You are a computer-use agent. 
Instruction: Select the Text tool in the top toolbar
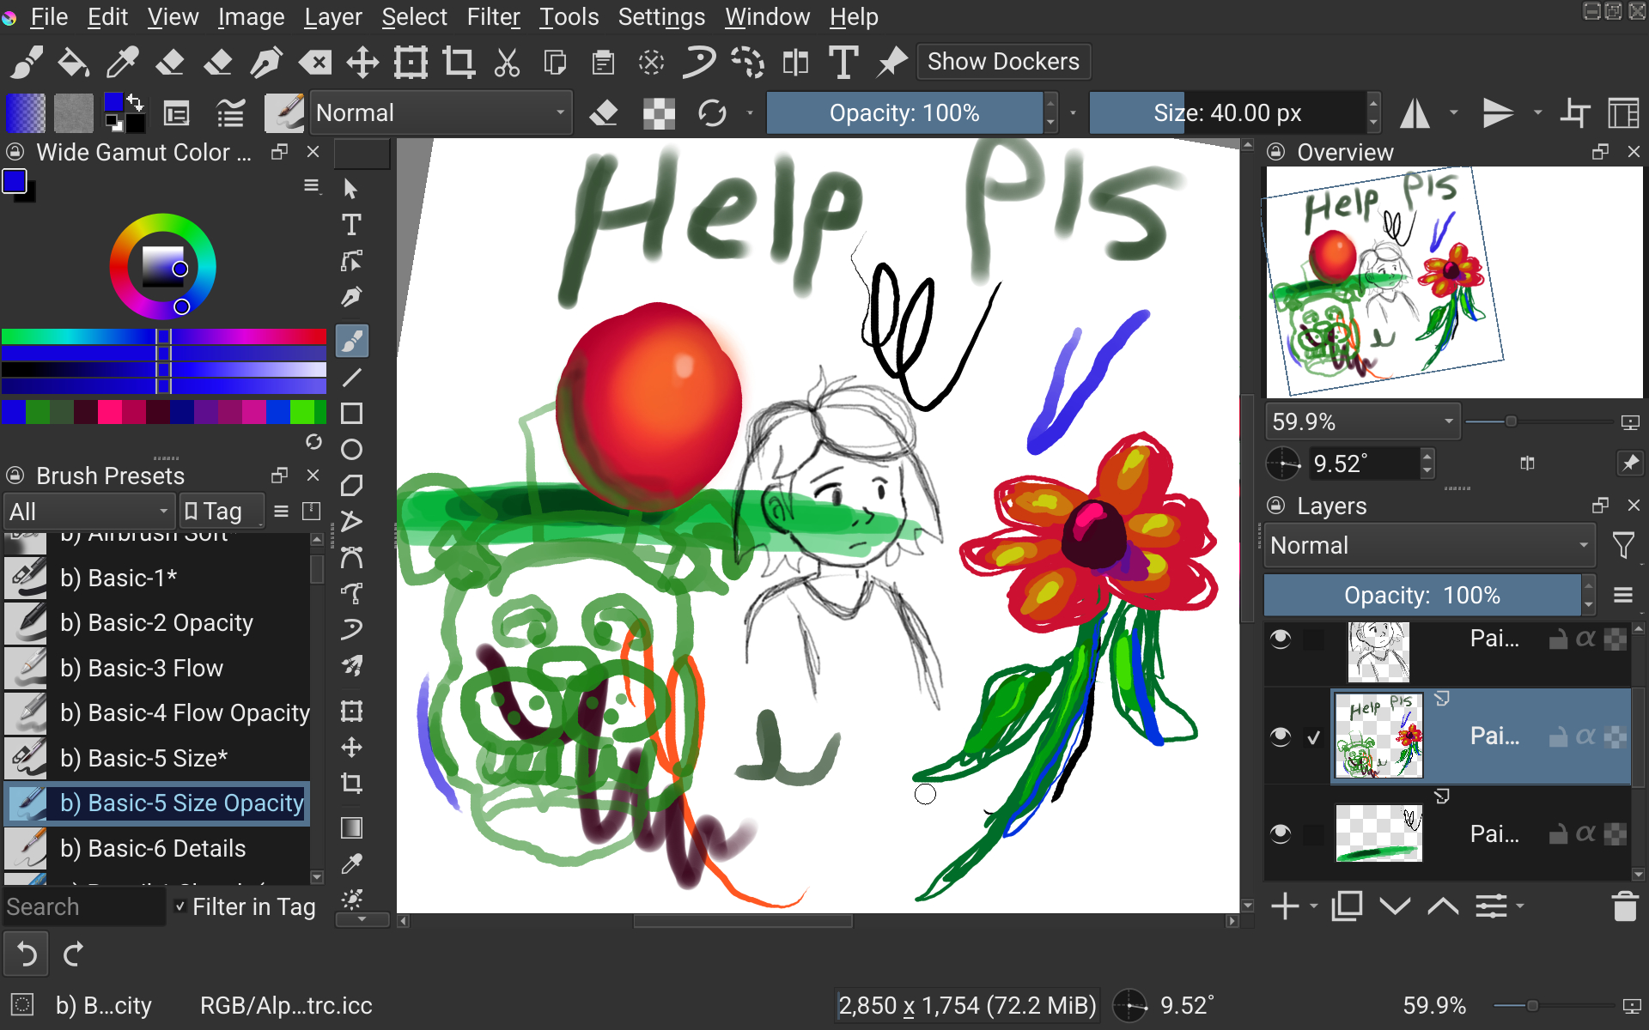(843, 63)
